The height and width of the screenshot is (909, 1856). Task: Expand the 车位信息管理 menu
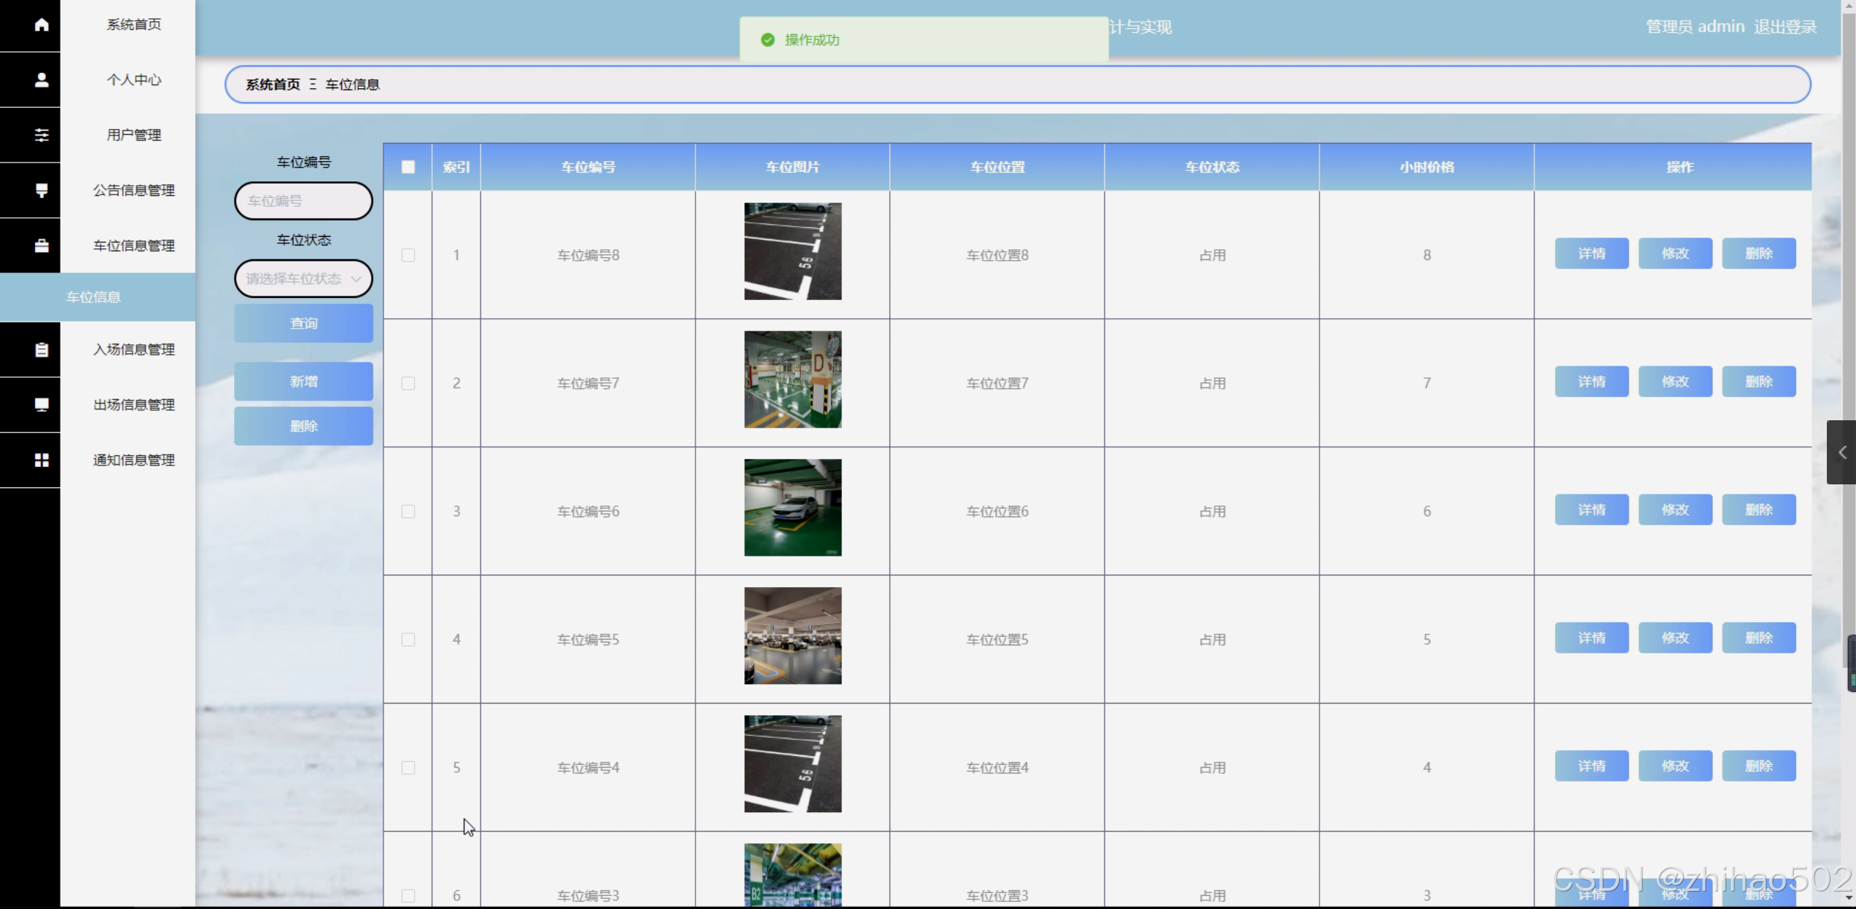click(133, 245)
